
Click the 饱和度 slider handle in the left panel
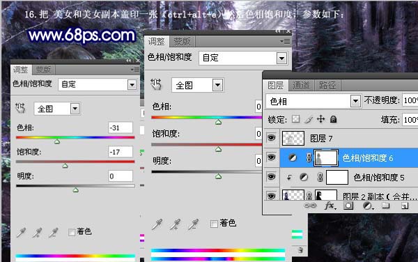pyautogui.click(x=65, y=166)
